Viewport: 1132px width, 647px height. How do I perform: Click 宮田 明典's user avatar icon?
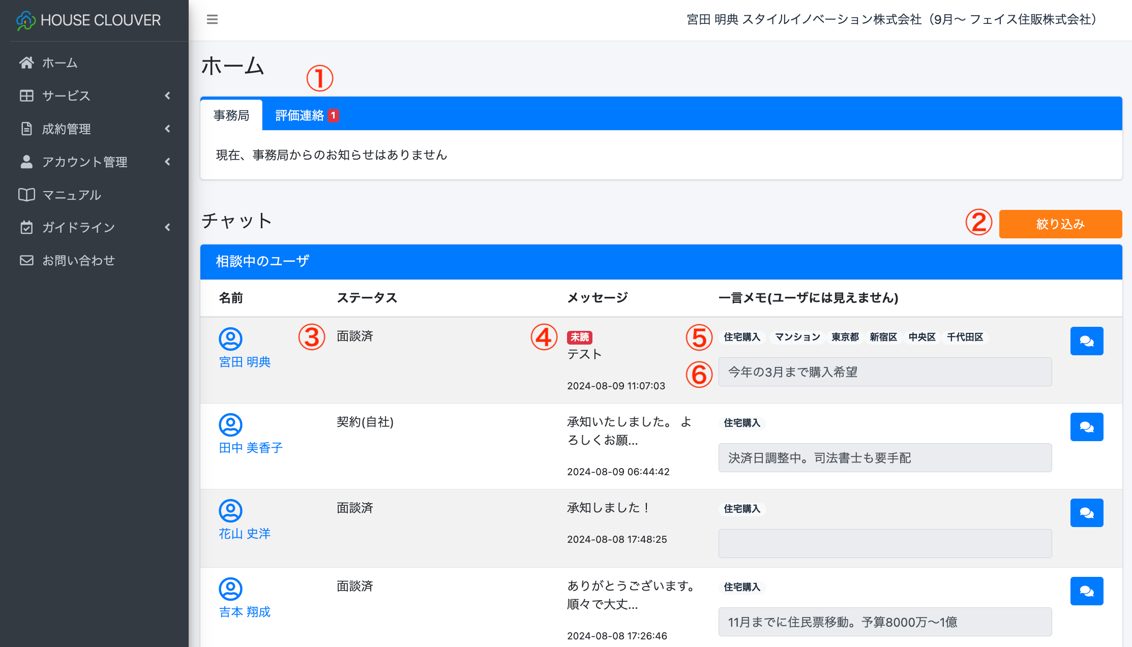(230, 338)
